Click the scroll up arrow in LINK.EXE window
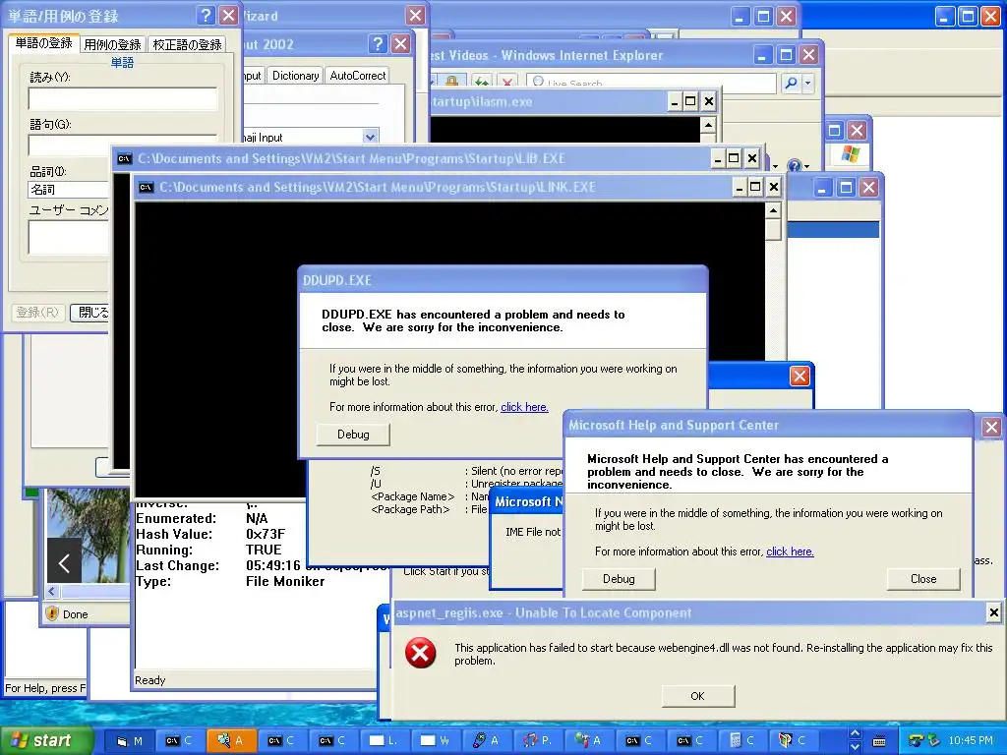This screenshot has width=1007, height=755. pyautogui.click(x=773, y=210)
